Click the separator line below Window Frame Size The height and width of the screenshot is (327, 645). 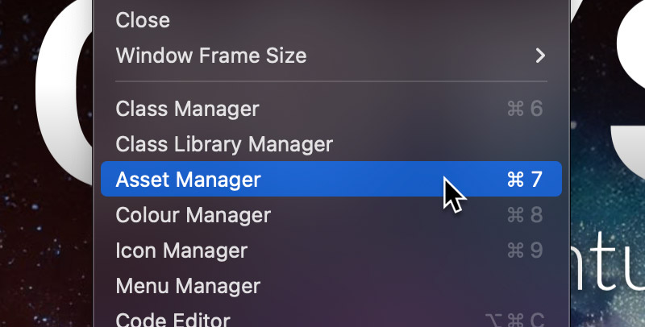coord(331,81)
